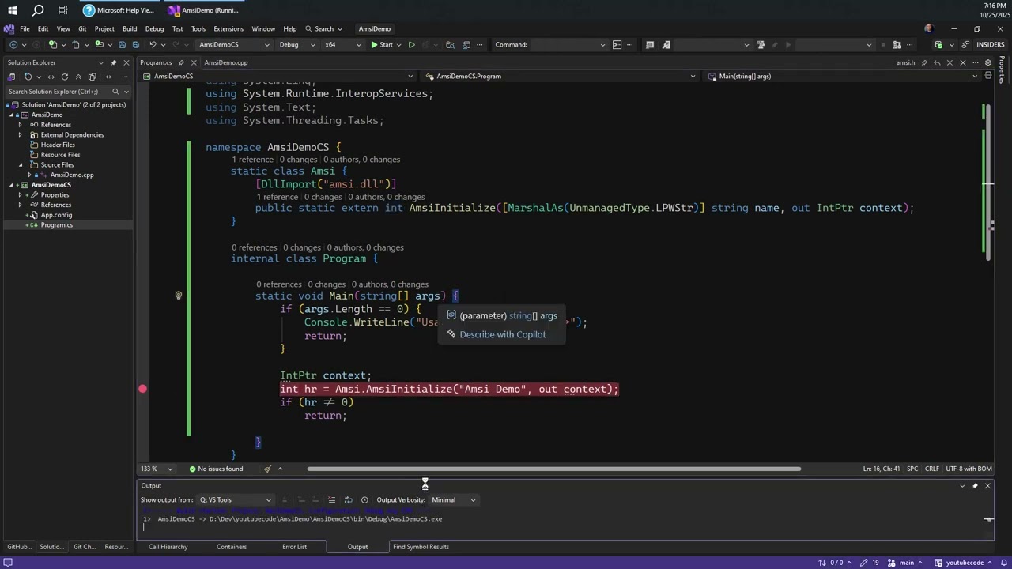Switch to the Call Hierarchy tab

click(x=168, y=547)
